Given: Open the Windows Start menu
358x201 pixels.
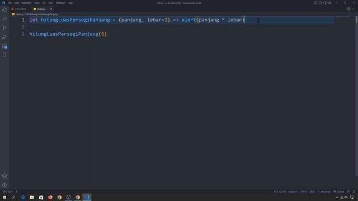Looking at the screenshot, I should (4, 197).
